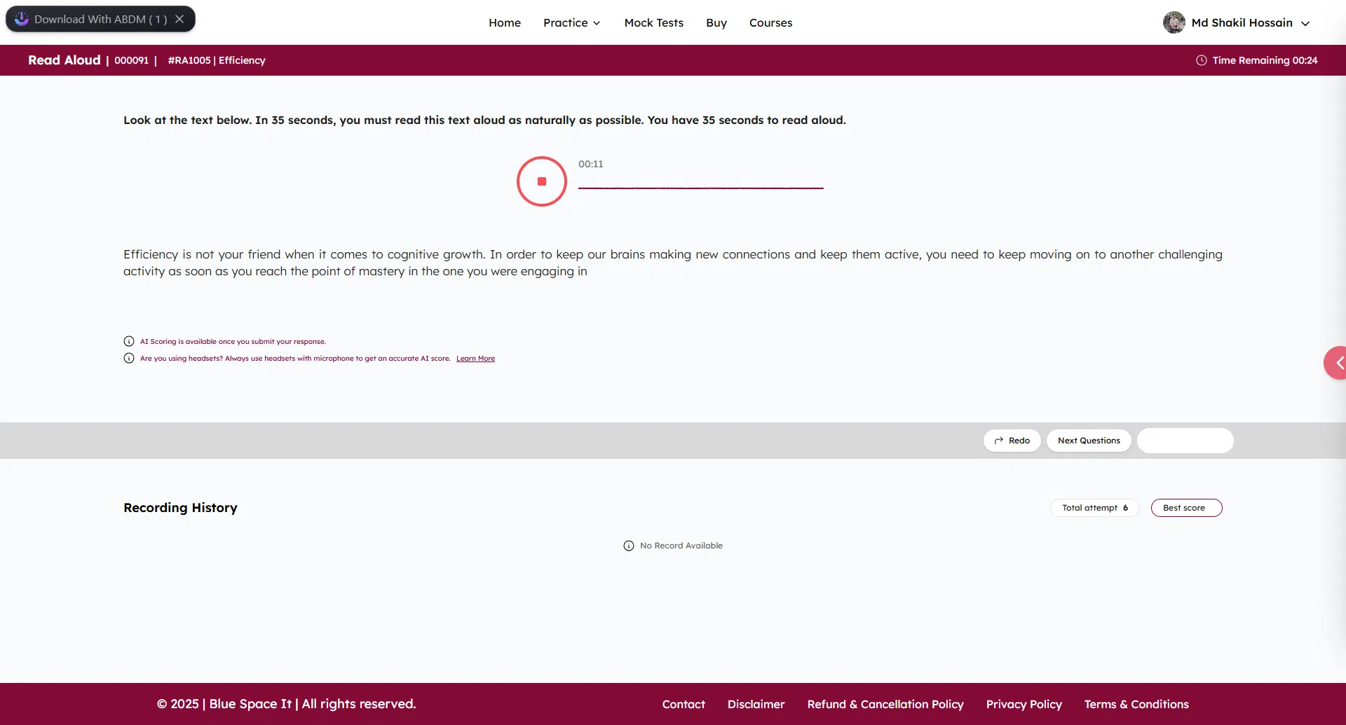The width and height of the screenshot is (1346, 725).
Task: Expand the side panel arrow tab
Action: pyautogui.click(x=1336, y=363)
